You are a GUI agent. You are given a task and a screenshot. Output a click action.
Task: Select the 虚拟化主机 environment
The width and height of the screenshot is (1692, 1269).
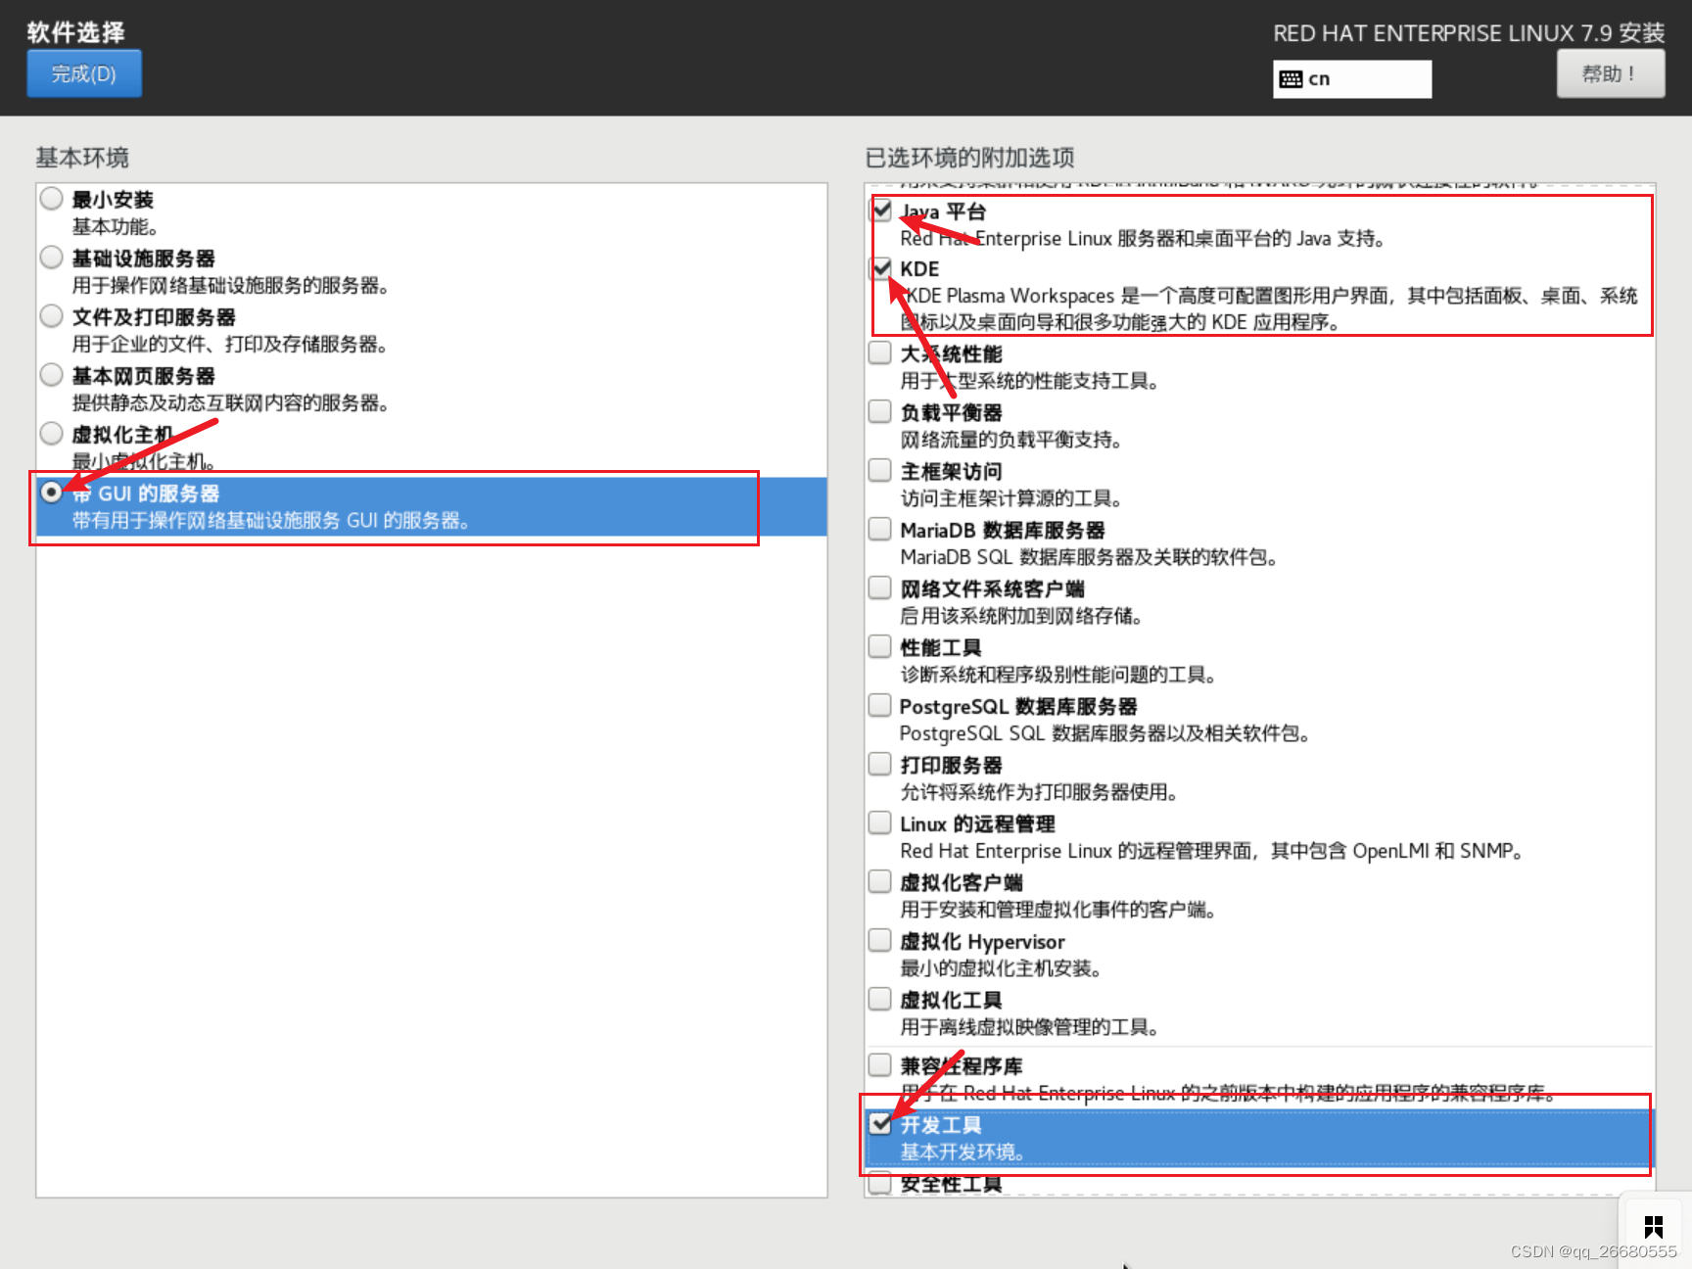(x=51, y=433)
